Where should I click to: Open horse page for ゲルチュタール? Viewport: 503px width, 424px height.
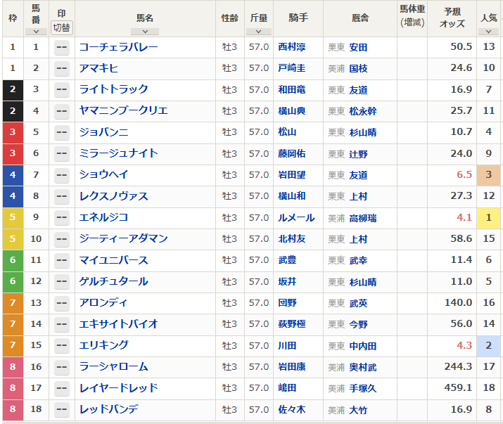113,282
